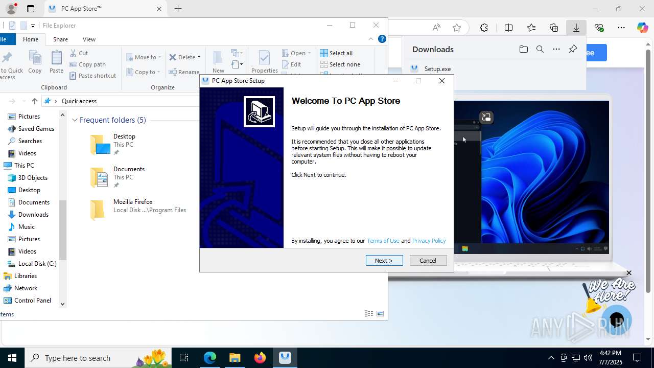This screenshot has height=368, width=654.
Task: Click Next in PC App Store Setup
Action: coord(384,261)
